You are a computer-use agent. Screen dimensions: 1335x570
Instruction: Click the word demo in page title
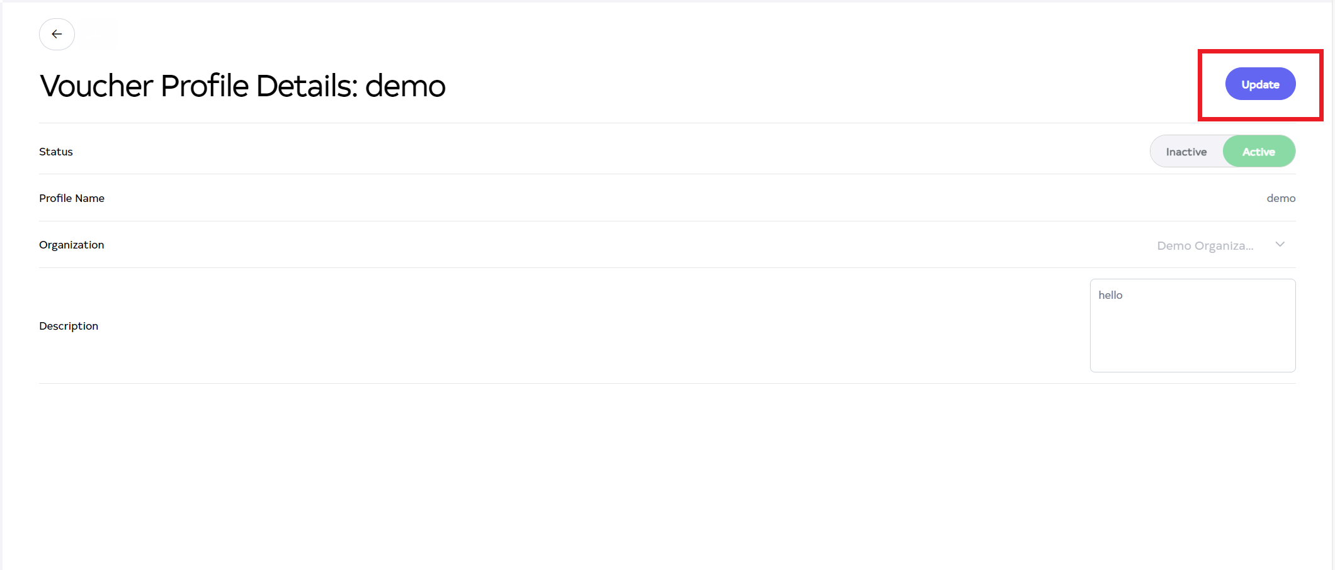(x=405, y=86)
